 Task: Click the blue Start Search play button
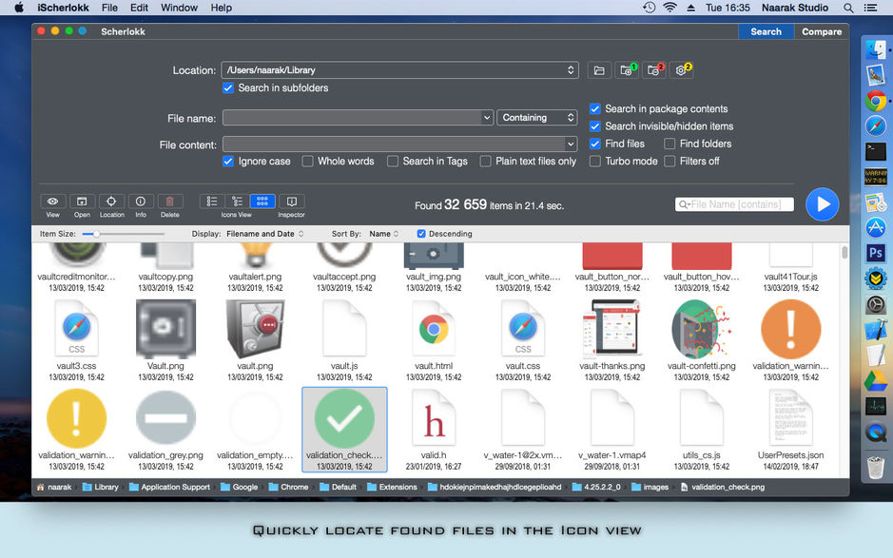point(822,204)
